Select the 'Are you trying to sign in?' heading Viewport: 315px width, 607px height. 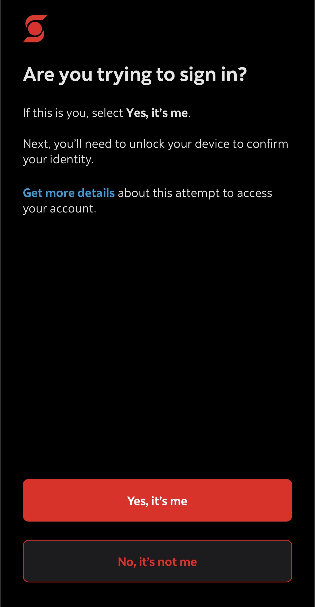pos(135,75)
